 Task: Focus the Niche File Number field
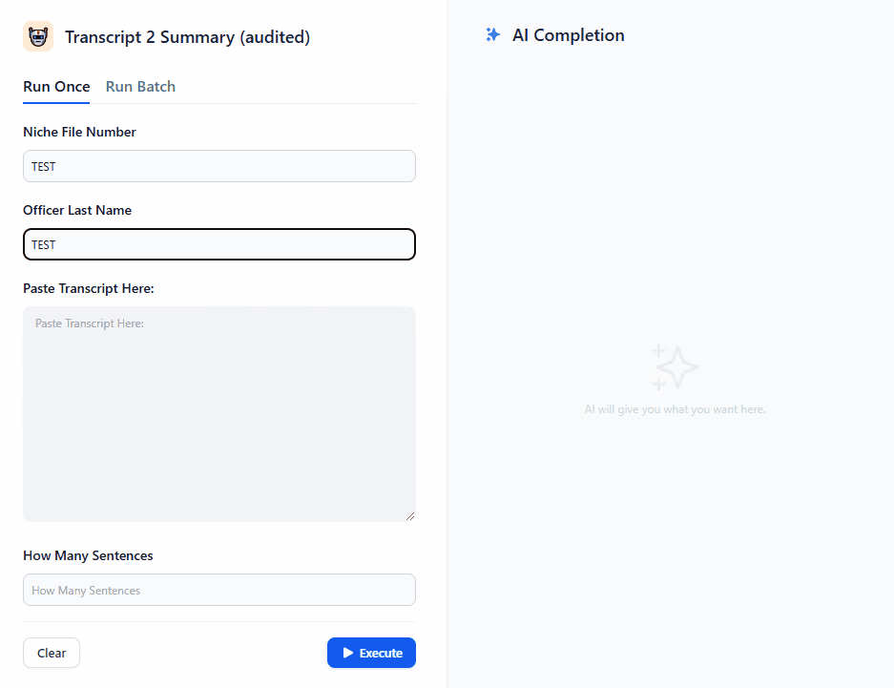[x=219, y=166]
